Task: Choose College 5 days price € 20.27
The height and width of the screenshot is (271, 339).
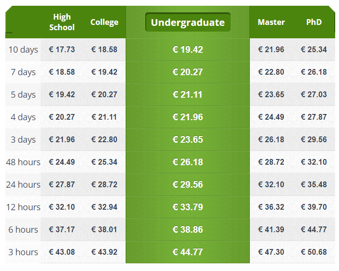Action: click(104, 94)
